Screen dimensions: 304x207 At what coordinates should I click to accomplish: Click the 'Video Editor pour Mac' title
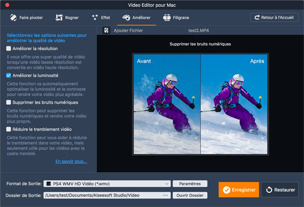click(152, 5)
